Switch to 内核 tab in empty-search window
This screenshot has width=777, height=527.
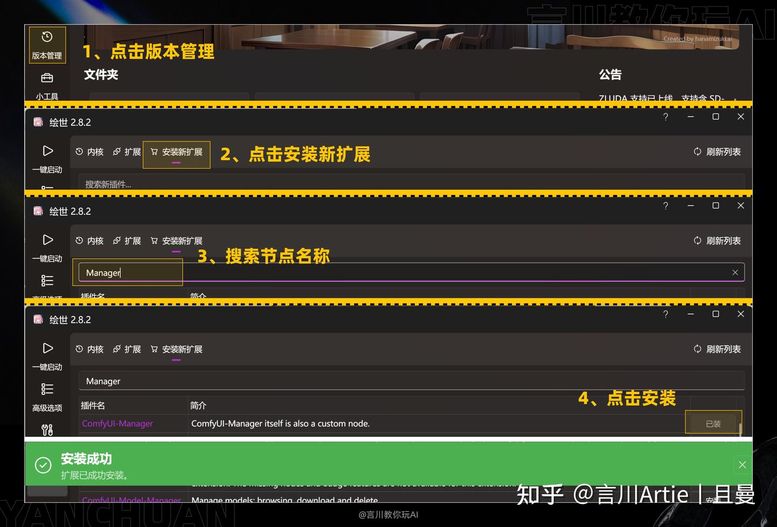point(90,152)
